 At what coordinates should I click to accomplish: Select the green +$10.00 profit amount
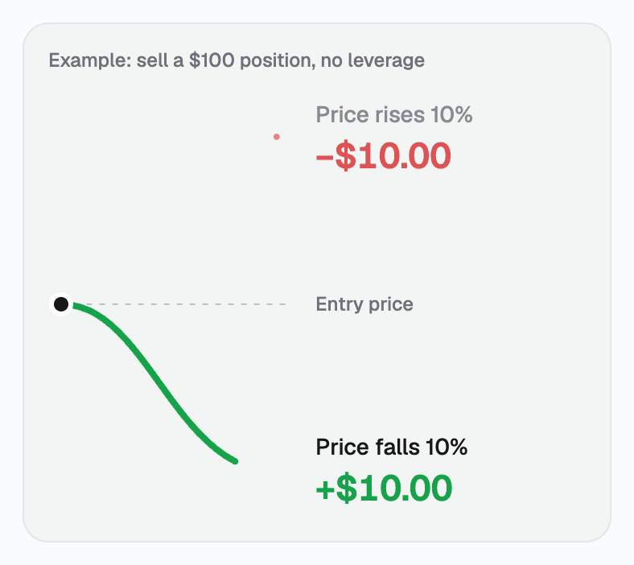click(384, 489)
